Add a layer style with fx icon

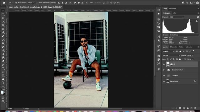[177, 108]
